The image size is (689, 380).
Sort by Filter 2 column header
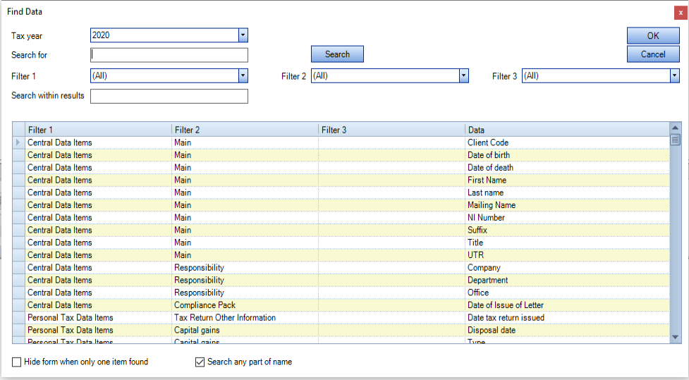[245, 130]
